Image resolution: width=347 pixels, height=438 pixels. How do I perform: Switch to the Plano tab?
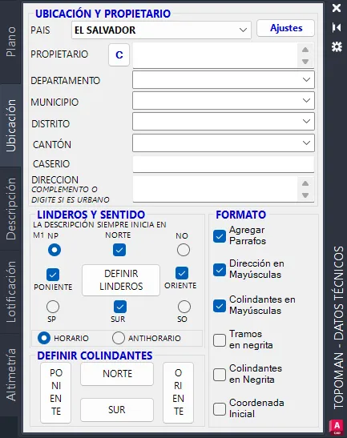(x=11, y=42)
